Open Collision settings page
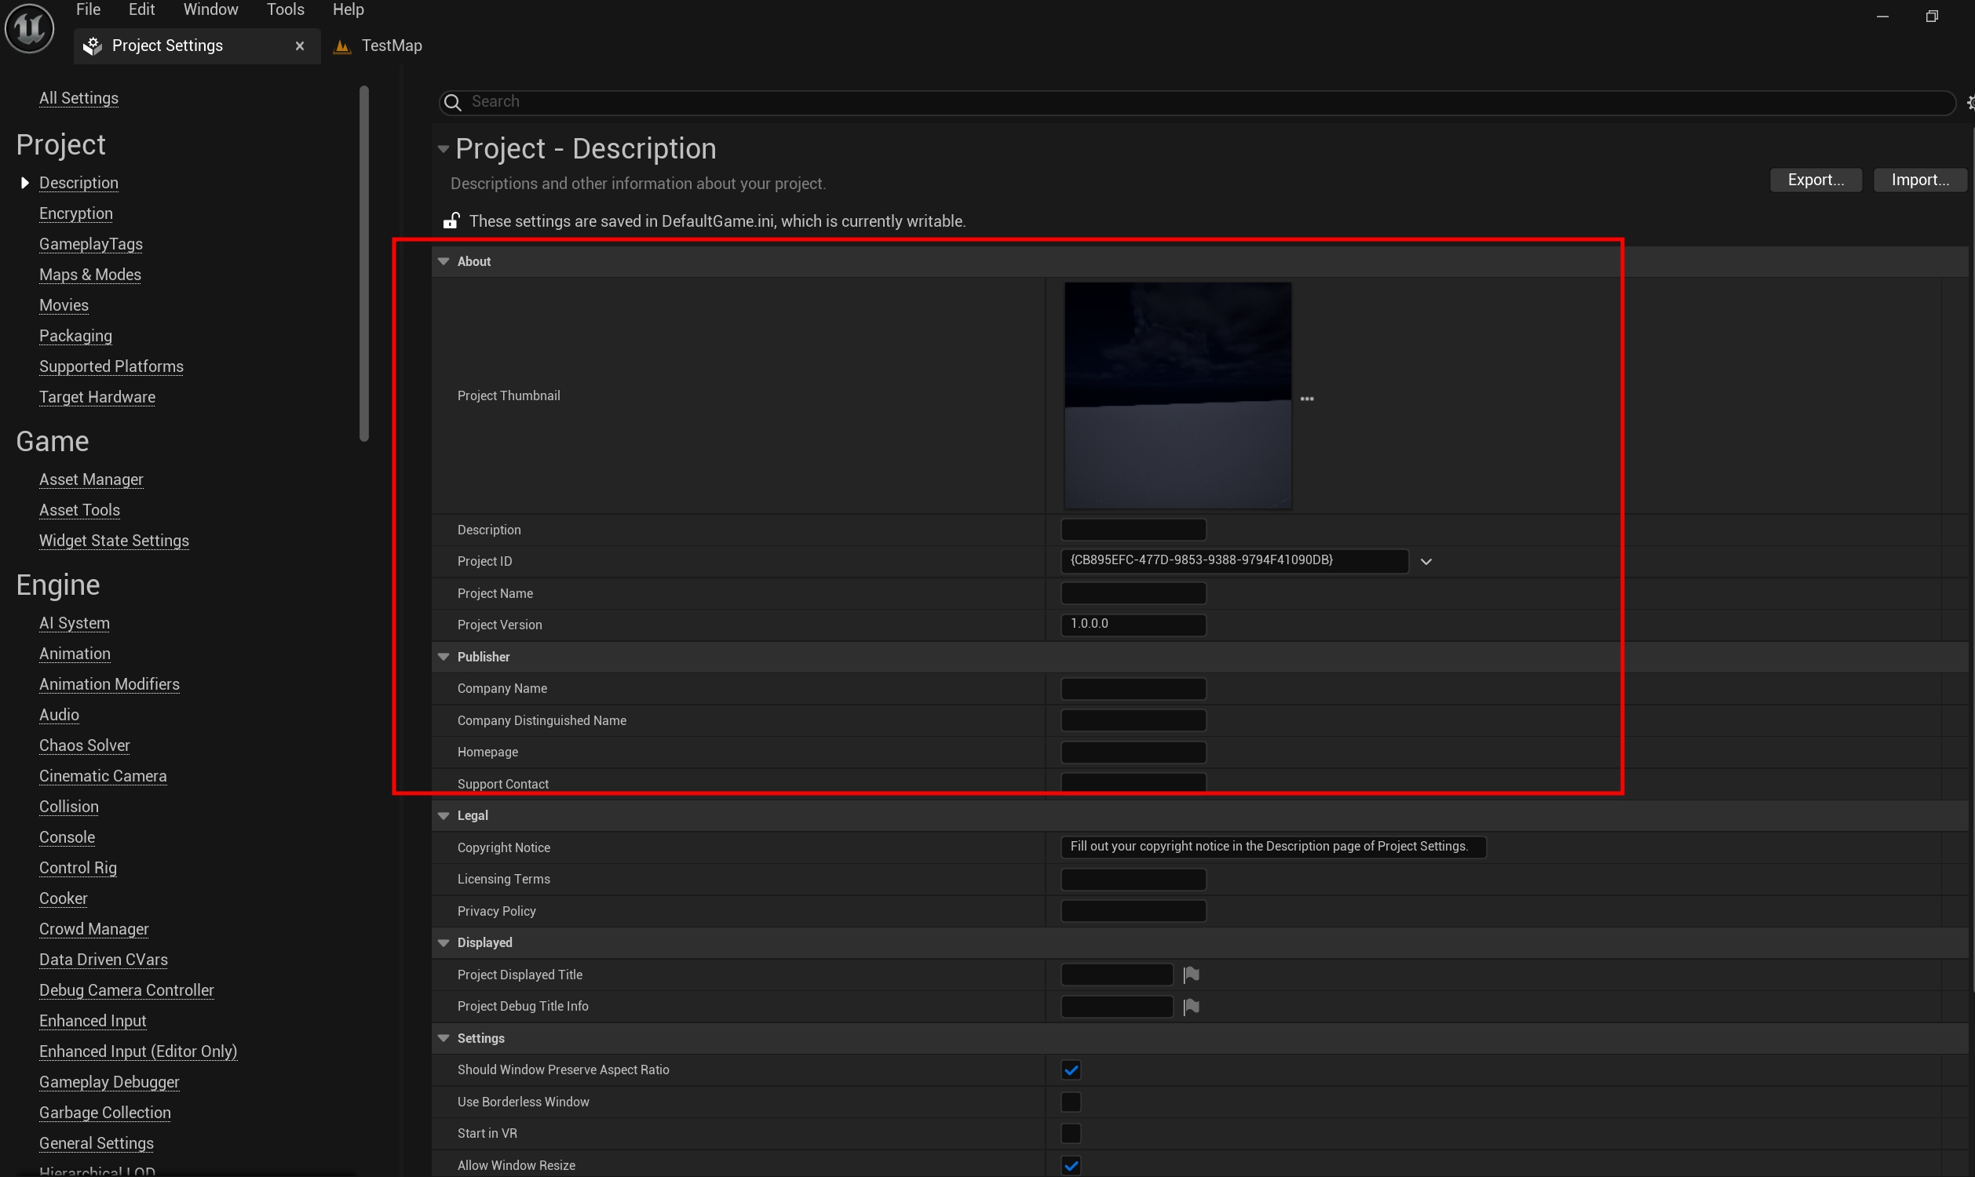This screenshot has height=1177, width=1975. [x=69, y=807]
